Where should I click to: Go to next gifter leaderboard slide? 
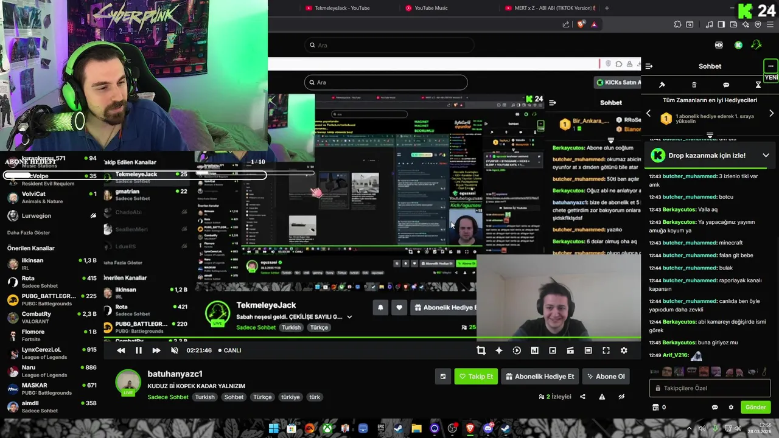pos(771,114)
